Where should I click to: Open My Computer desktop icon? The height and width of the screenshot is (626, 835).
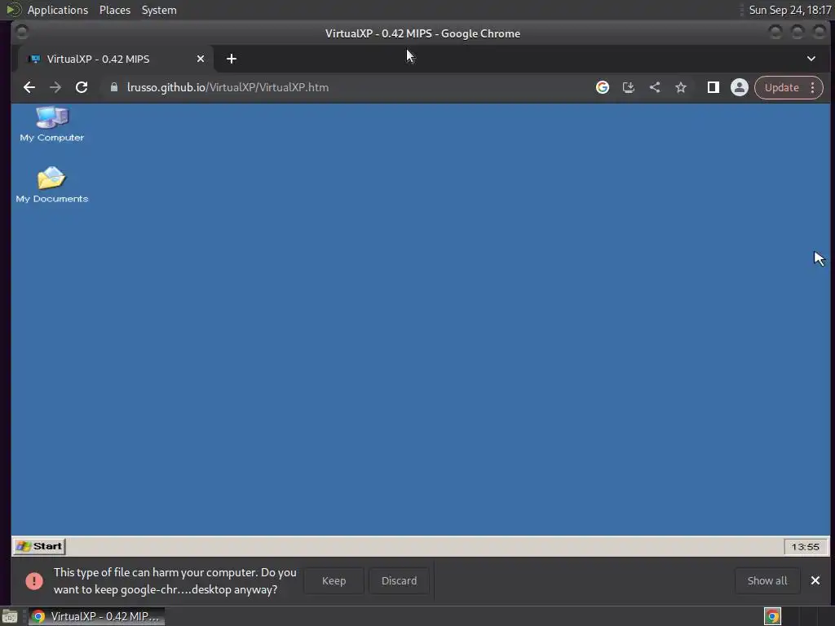[x=51, y=124]
